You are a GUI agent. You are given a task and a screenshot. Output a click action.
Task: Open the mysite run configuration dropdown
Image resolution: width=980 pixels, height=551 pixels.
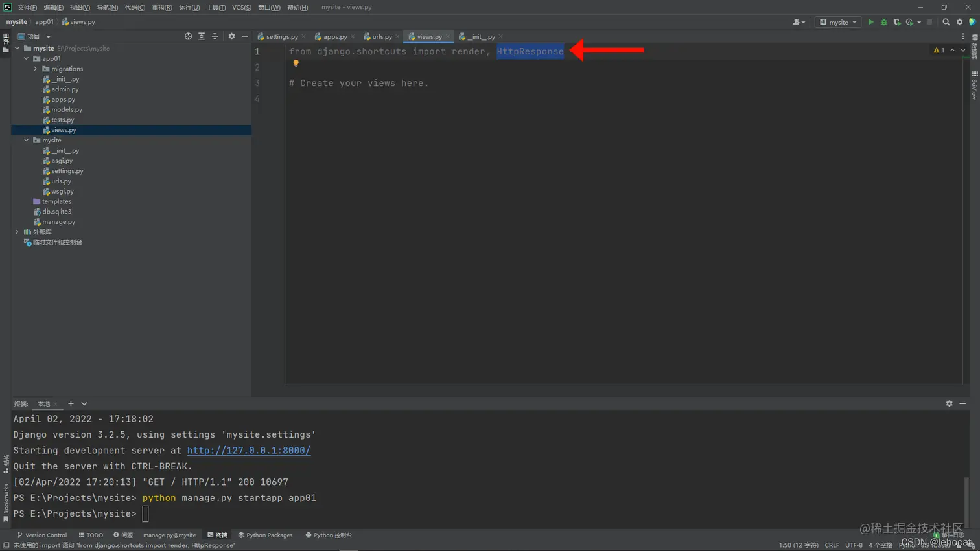838,22
